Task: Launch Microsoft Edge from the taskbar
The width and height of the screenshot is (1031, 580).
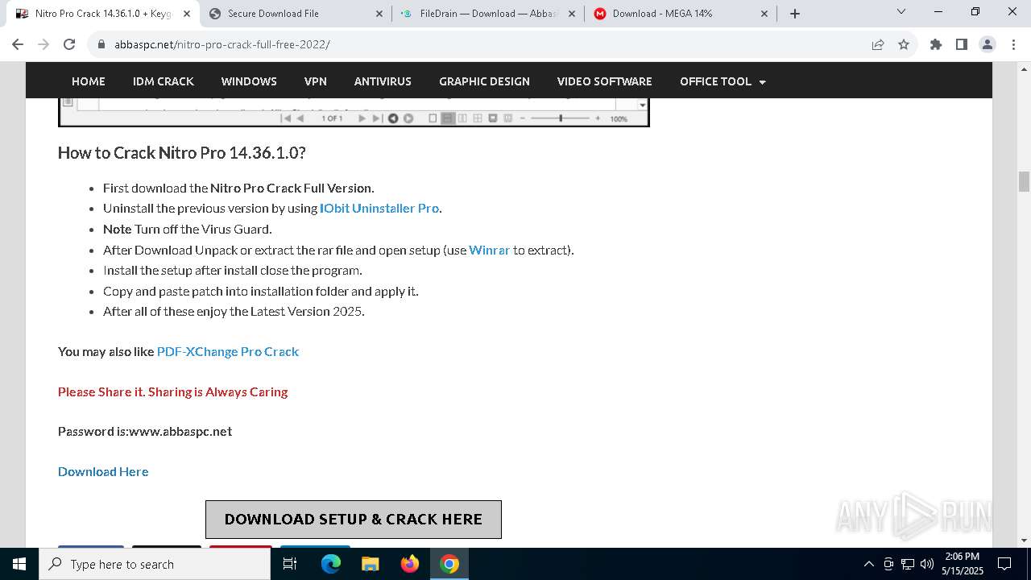Action: [331, 564]
